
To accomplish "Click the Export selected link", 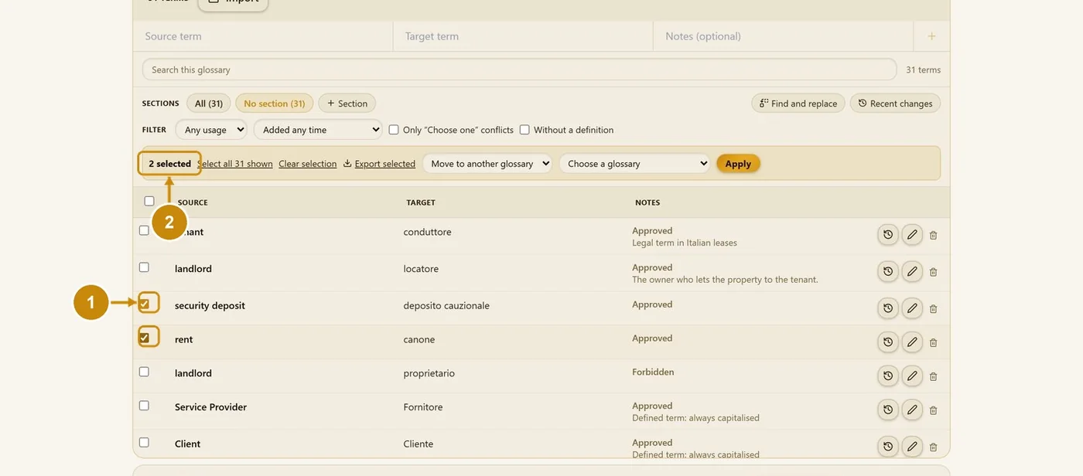I will point(379,164).
